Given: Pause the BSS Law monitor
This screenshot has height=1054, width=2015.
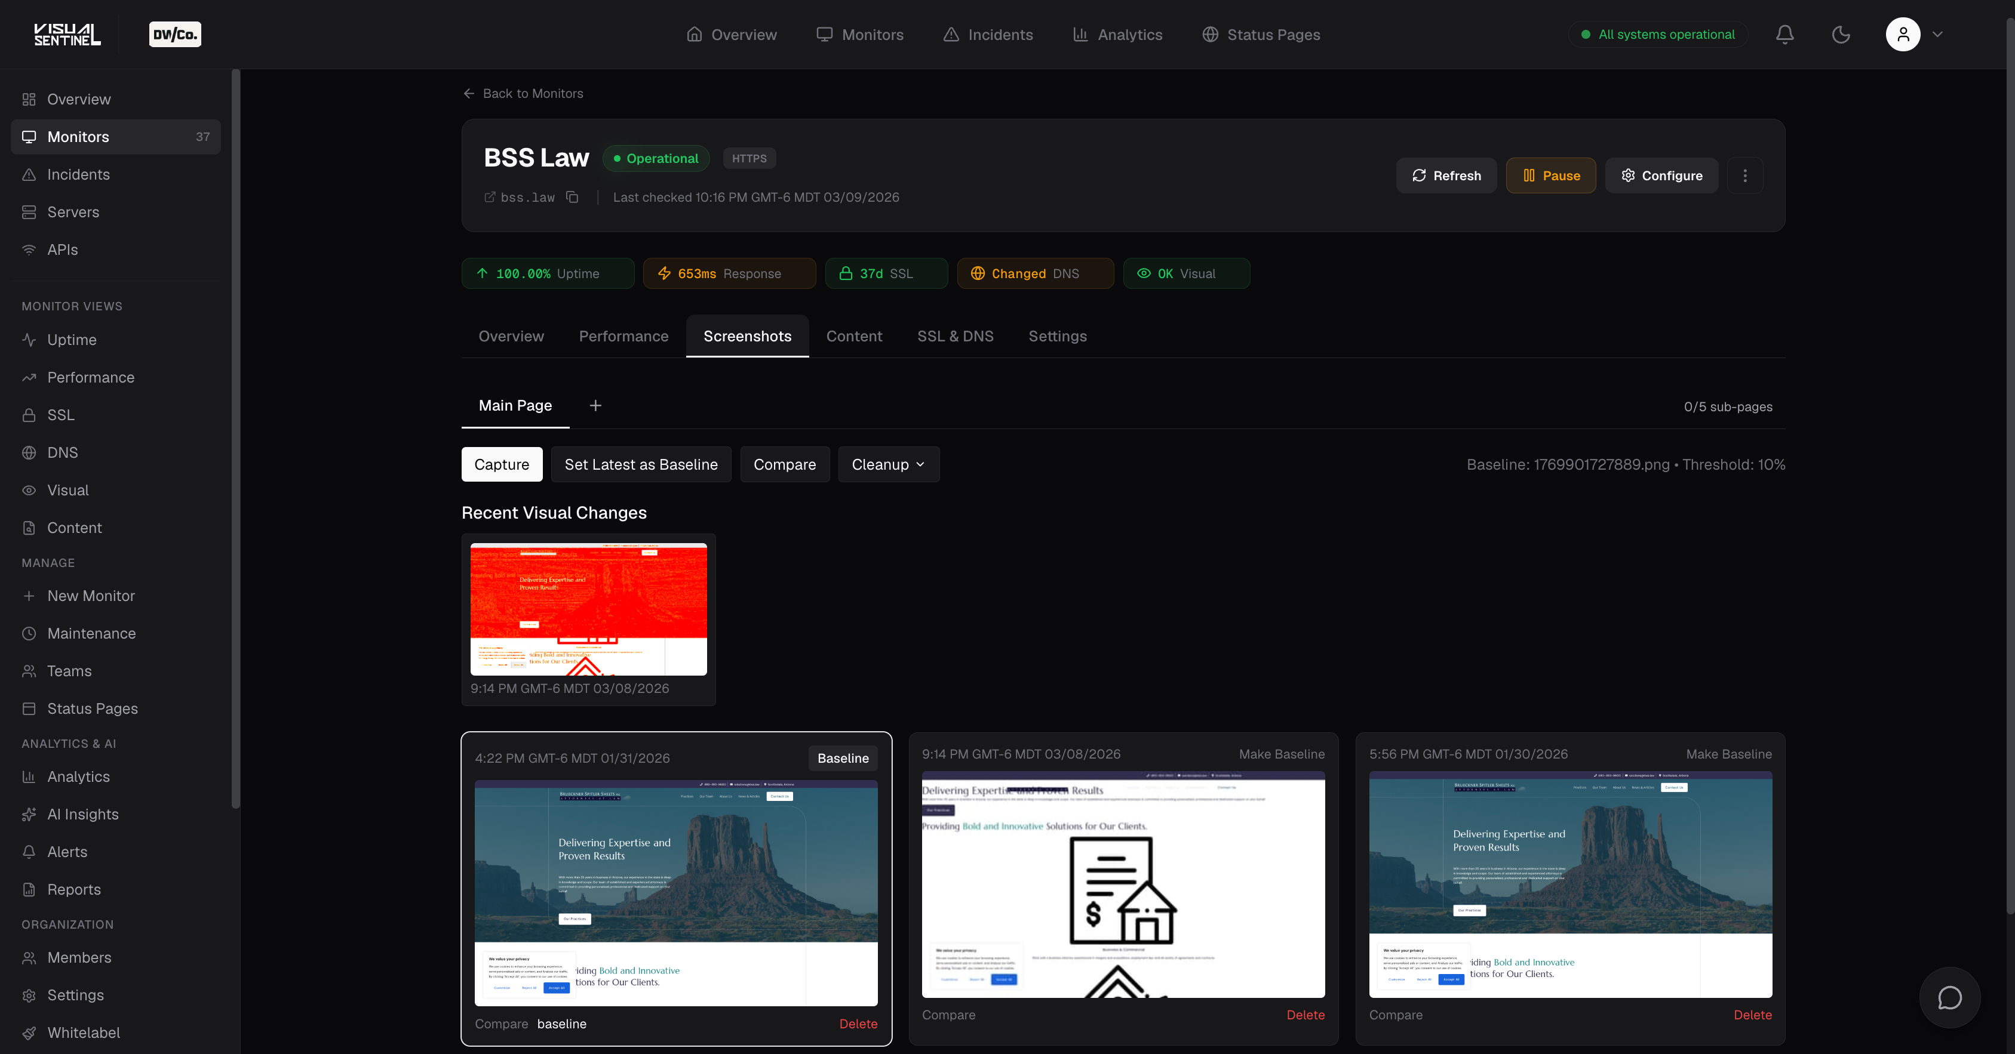Looking at the screenshot, I should 1550,175.
